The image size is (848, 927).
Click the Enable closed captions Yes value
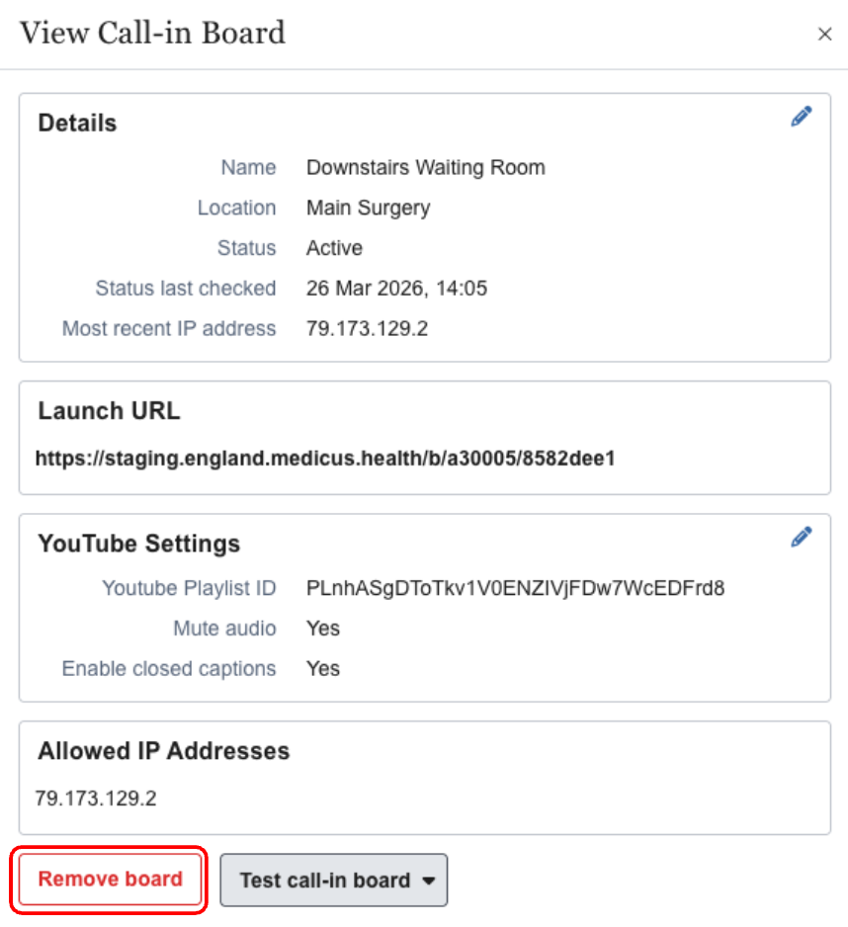[x=322, y=669]
